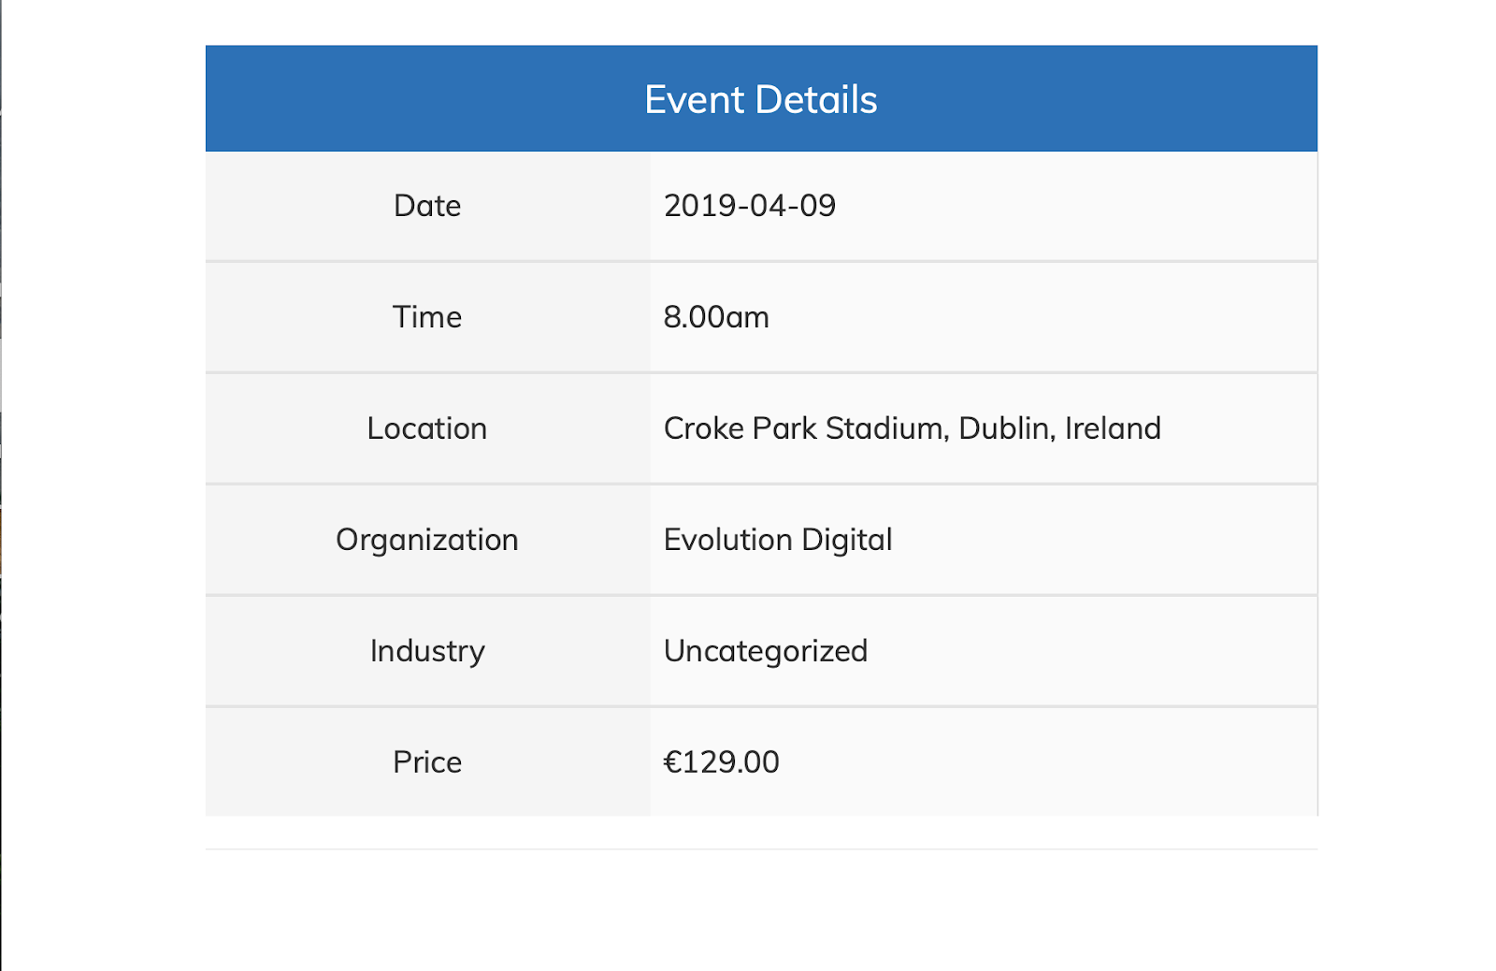Select the Organization label cell
Screen dimensions: 1496x971
tap(427, 540)
